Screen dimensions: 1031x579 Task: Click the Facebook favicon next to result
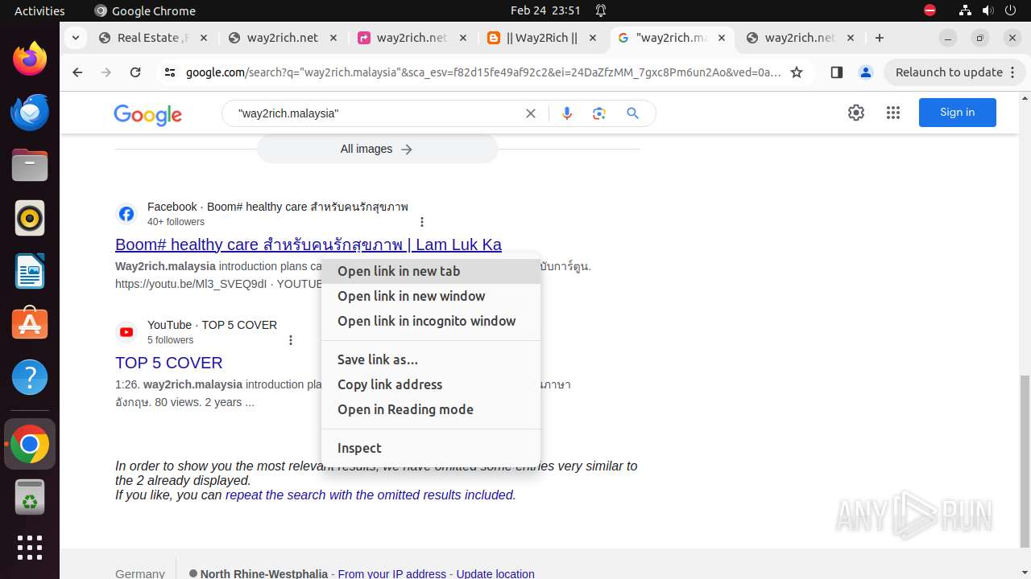[x=126, y=214]
